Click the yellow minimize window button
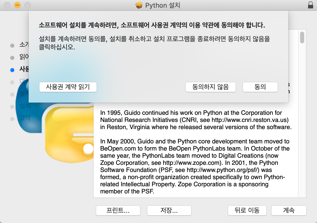 (17, 5)
